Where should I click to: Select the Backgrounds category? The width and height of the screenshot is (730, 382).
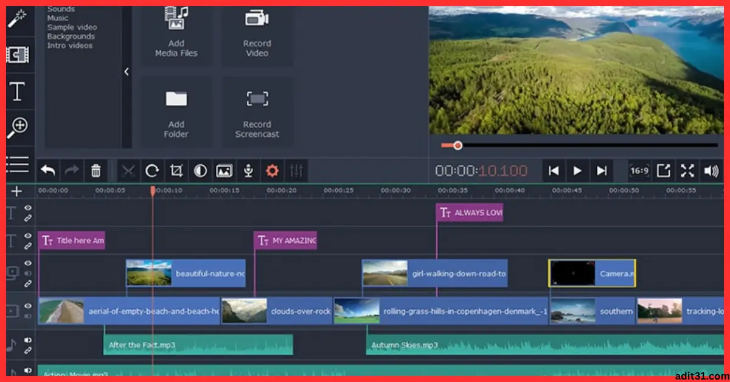pos(70,36)
